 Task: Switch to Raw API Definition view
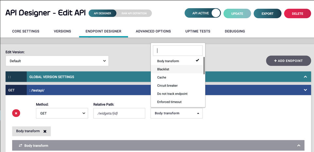pyautogui.click(x=134, y=13)
